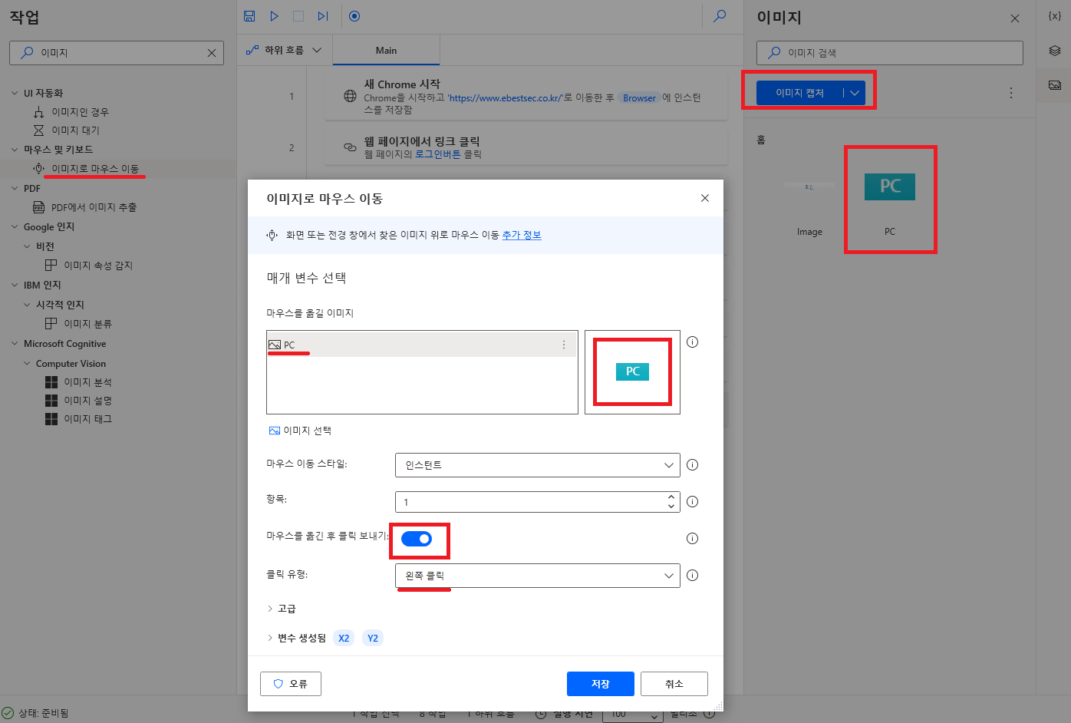1071x723 pixels.
Task: Open more options in the 이미지 panel
Action: pos(1011,93)
